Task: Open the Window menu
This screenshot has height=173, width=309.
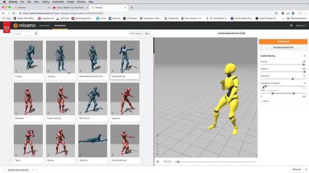Action: point(81,2)
